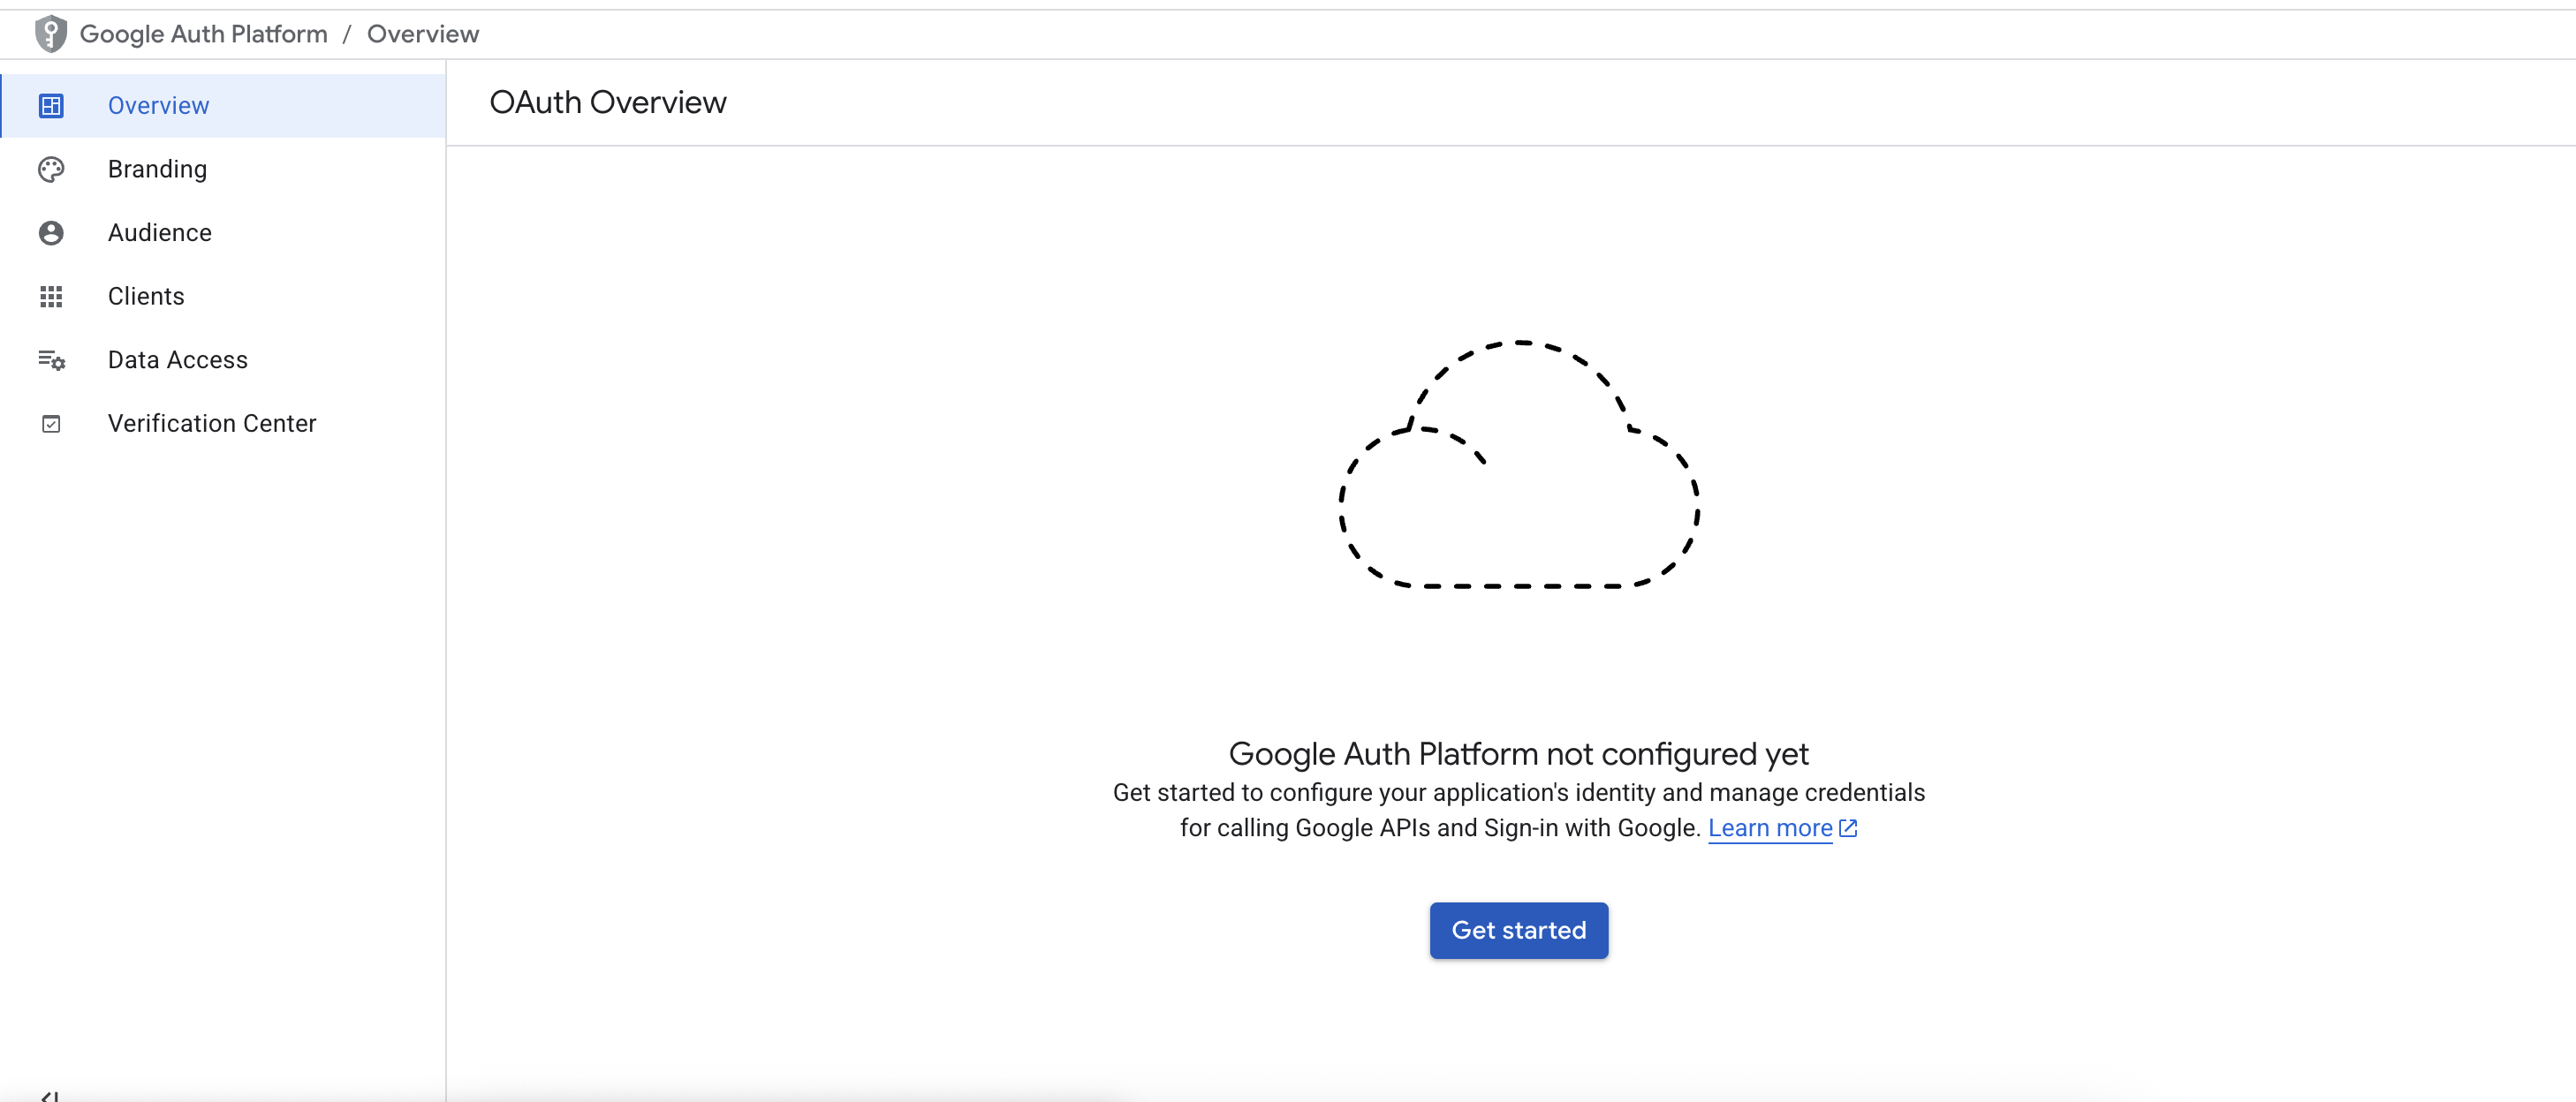The image size is (2576, 1102).
Task: Click the Audience person icon
Action: pyautogui.click(x=51, y=233)
